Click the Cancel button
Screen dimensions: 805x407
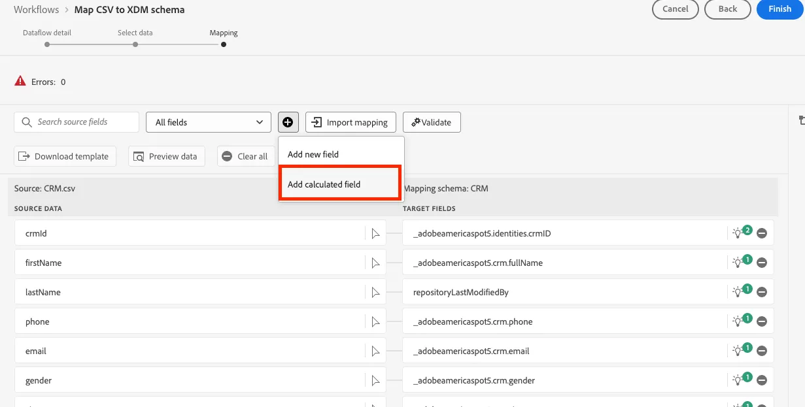tap(676, 9)
